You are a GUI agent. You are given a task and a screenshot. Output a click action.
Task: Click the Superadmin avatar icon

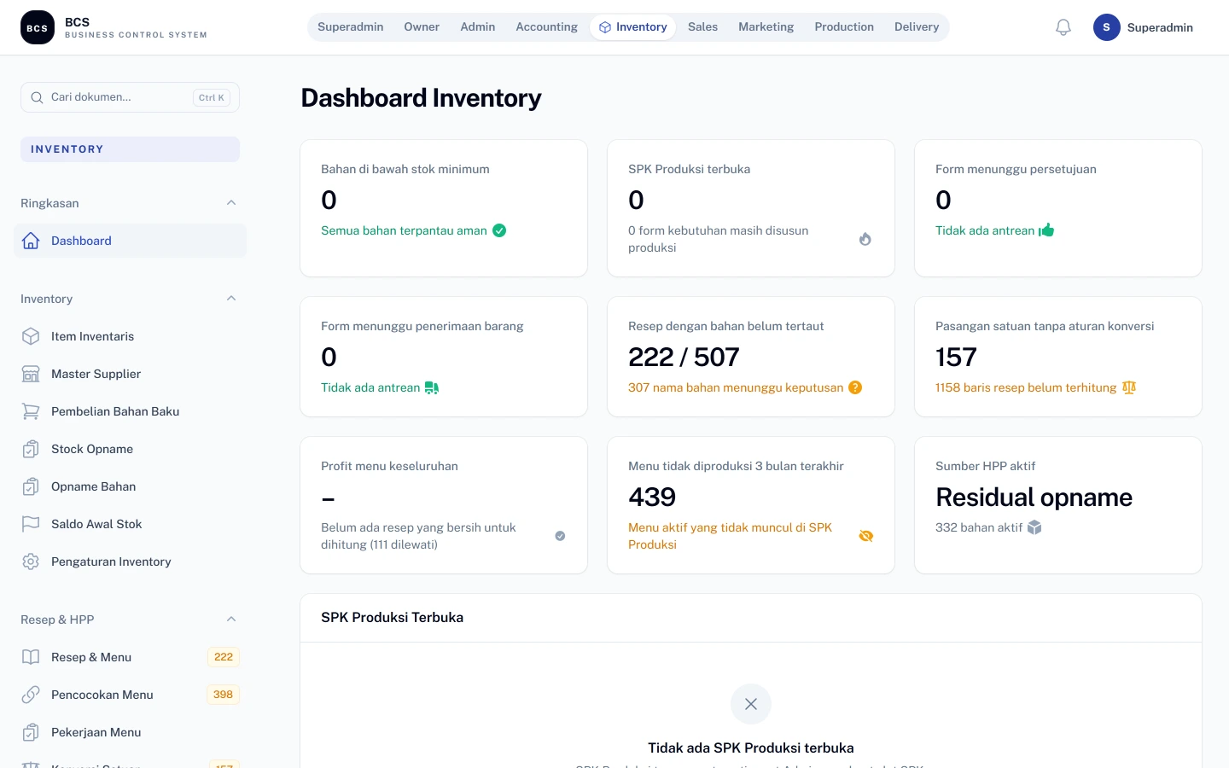(1107, 27)
